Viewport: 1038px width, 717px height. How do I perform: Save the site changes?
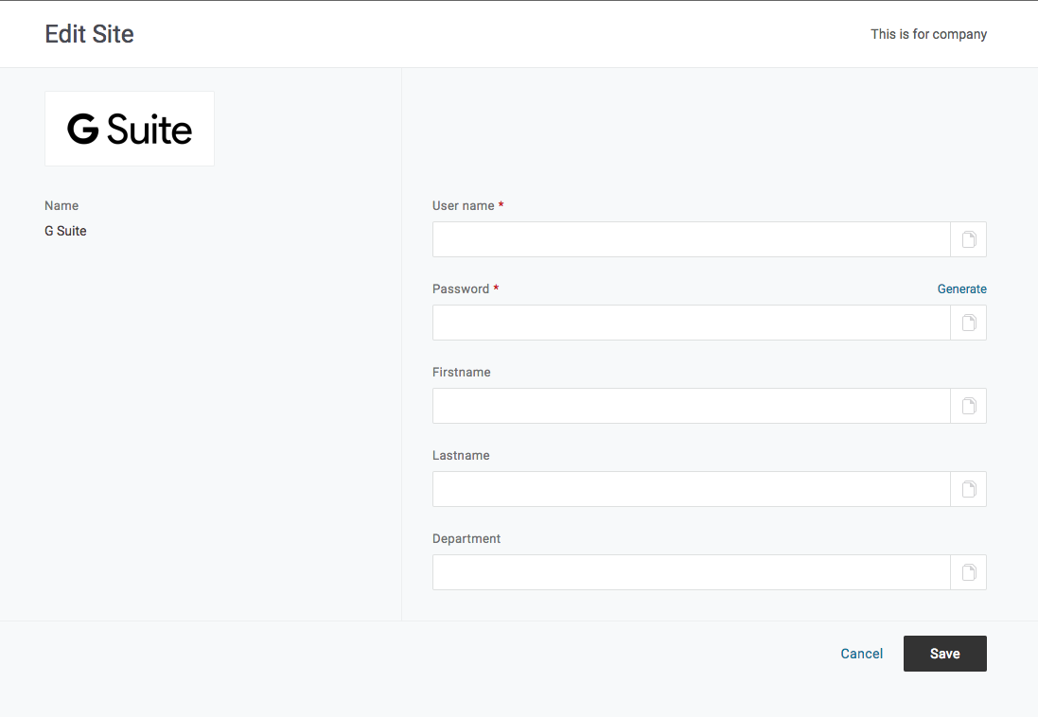[944, 654]
